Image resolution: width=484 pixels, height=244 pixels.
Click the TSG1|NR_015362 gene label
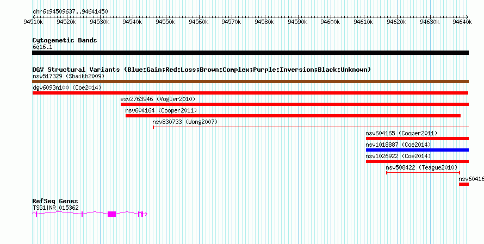click(55, 208)
